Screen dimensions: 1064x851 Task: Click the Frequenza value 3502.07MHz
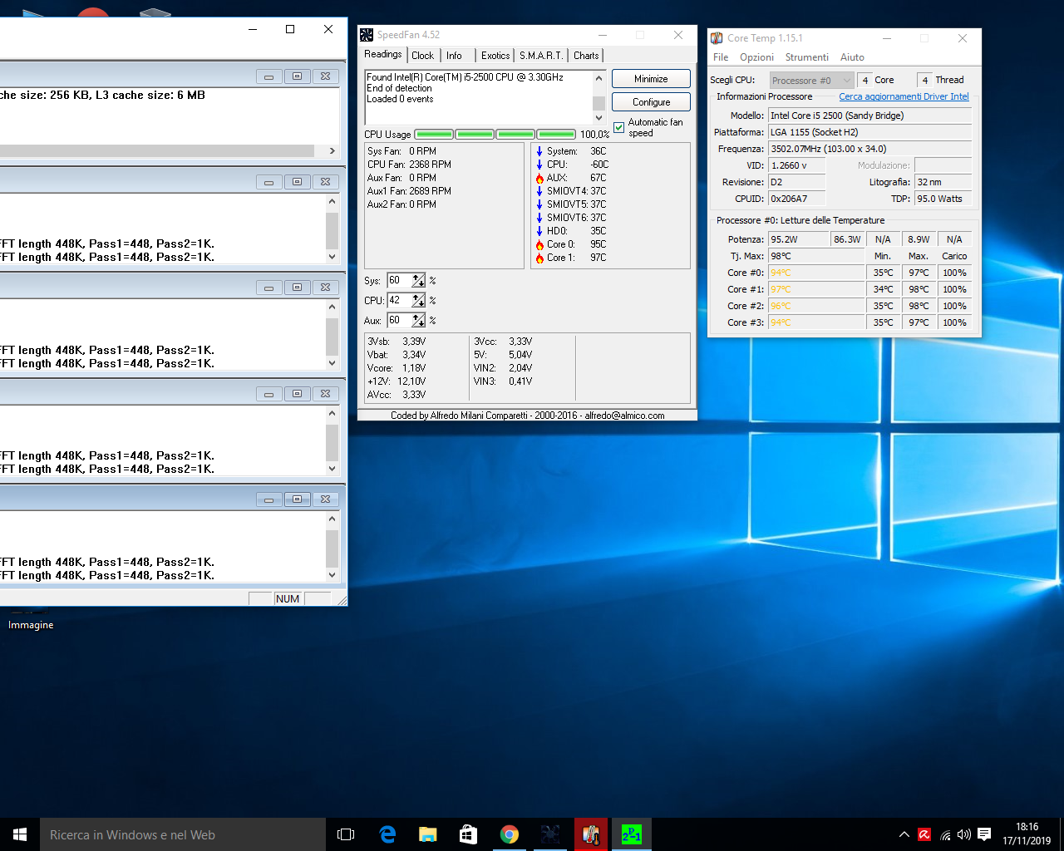869,149
